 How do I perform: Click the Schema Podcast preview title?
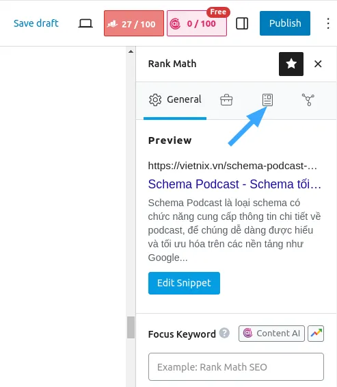(x=234, y=184)
